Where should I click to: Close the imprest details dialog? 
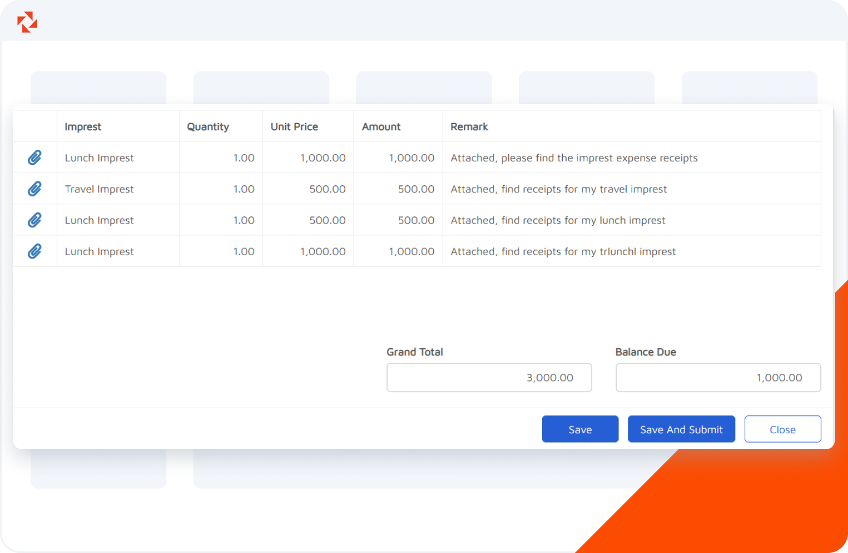pos(782,429)
